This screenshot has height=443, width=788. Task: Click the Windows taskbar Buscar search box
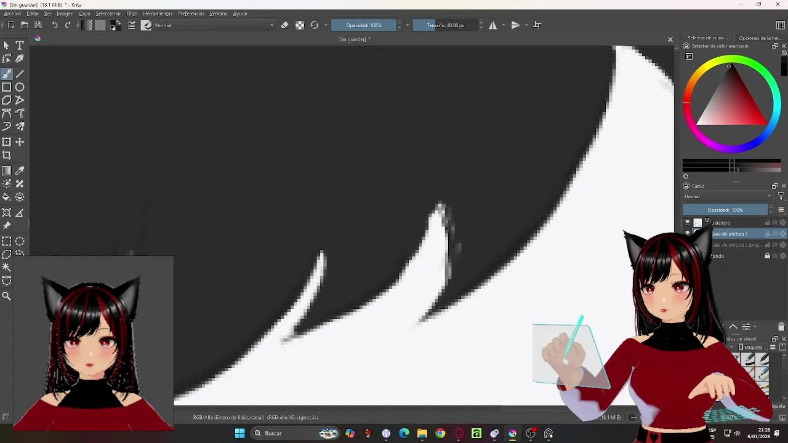pos(295,433)
